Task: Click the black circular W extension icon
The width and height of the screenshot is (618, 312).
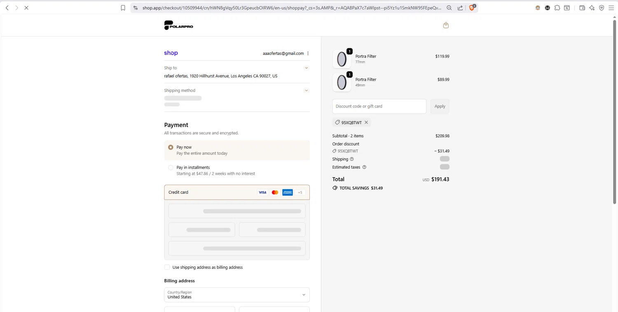Action: 548,8
